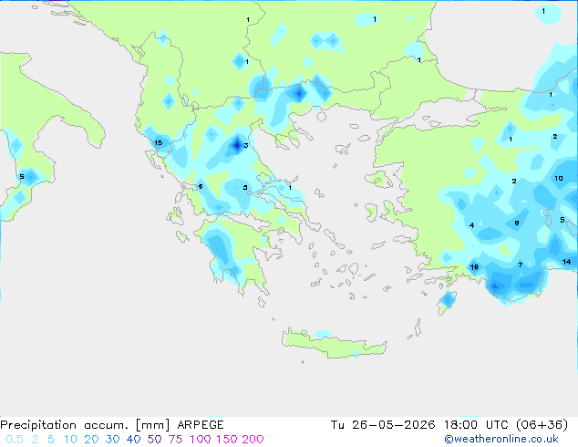Viewport: 578px width, 447px height.
Task: Select the 20 value in the colour legend
Action: [91, 440]
